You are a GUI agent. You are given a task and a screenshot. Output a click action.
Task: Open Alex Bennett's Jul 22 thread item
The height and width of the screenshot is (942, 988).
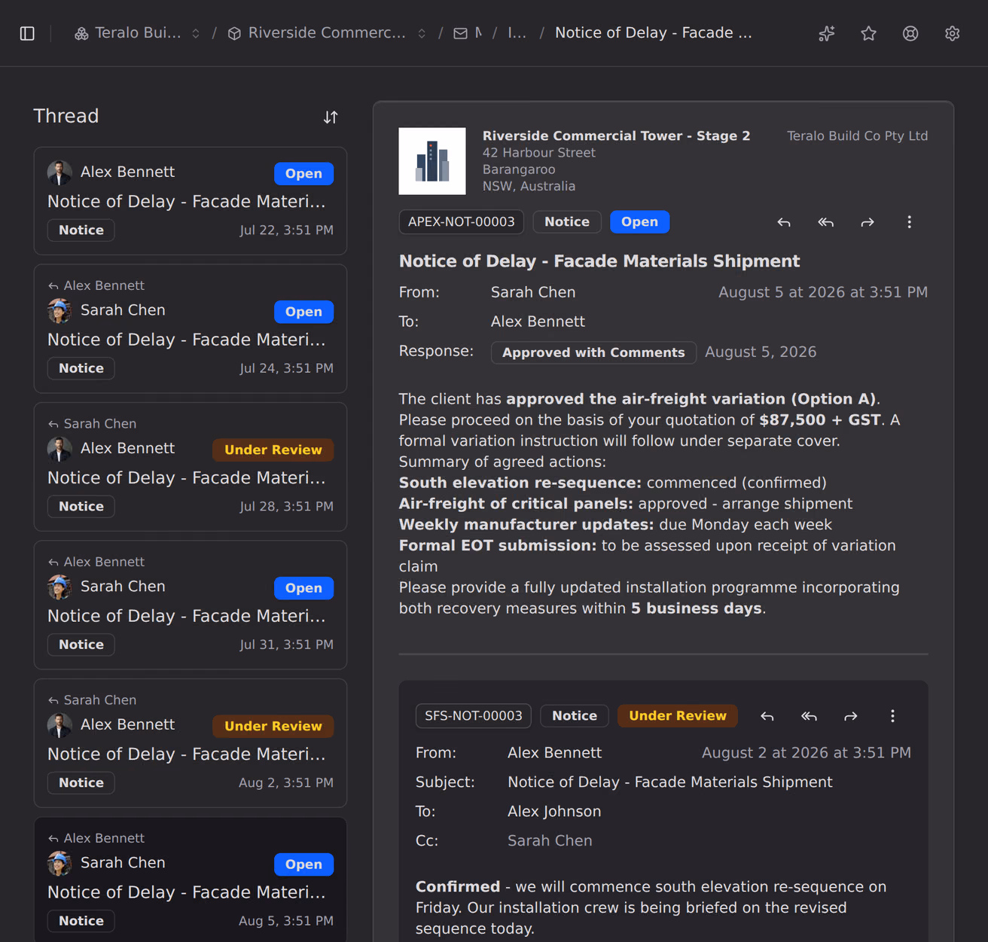point(191,201)
